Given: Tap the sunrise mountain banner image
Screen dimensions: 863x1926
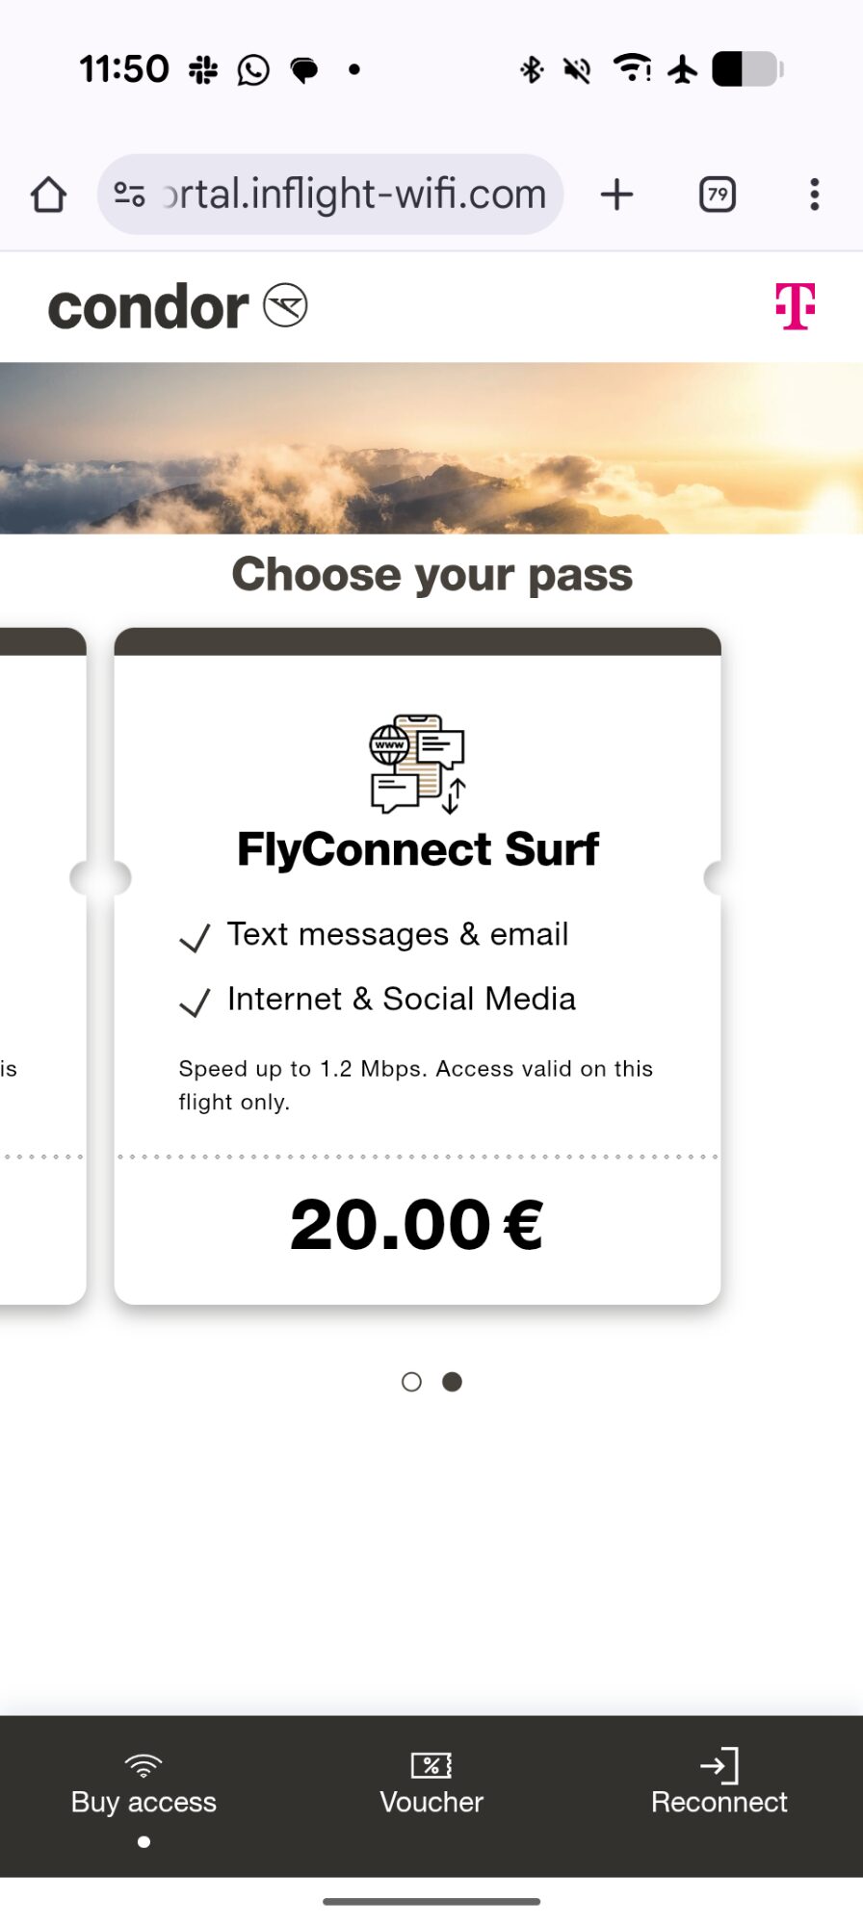Looking at the screenshot, I should [431, 448].
